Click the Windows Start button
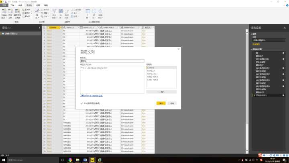Image resolution: width=289 pixels, height=163 pixels. click(x=4, y=160)
